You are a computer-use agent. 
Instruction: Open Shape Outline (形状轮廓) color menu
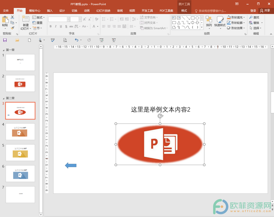[x=236, y=23]
